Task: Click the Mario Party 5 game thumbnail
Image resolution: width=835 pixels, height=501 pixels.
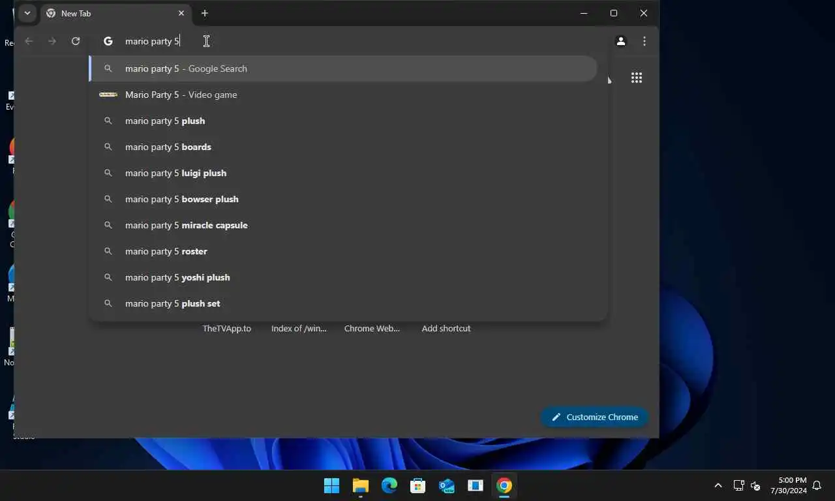Action: tap(108, 95)
